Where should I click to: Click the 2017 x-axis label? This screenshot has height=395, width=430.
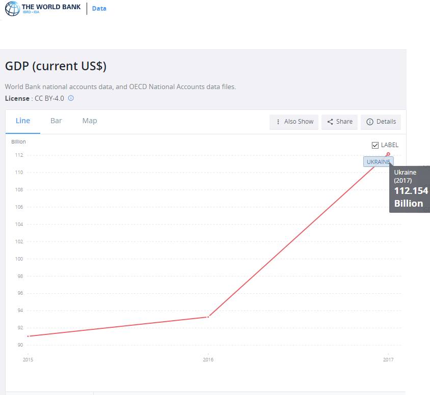point(388,360)
